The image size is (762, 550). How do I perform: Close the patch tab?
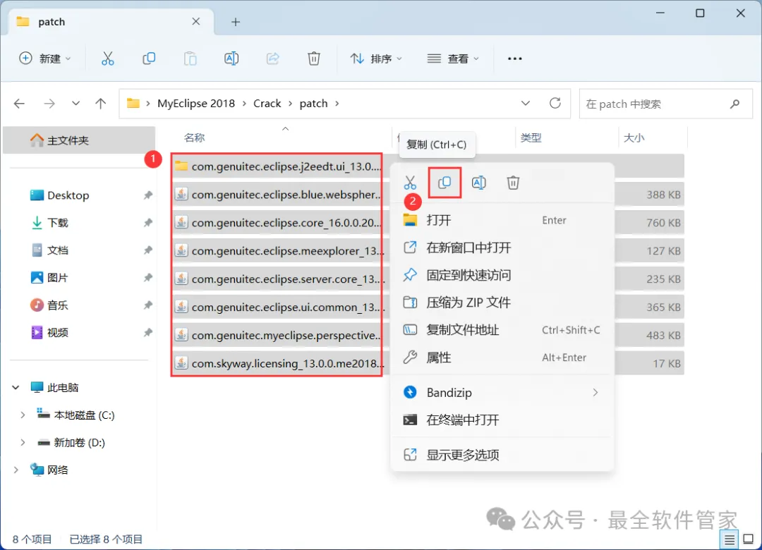click(x=196, y=21)
